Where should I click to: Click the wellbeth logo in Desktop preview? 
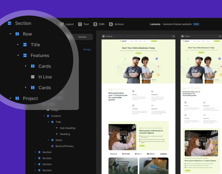point(164,154)
